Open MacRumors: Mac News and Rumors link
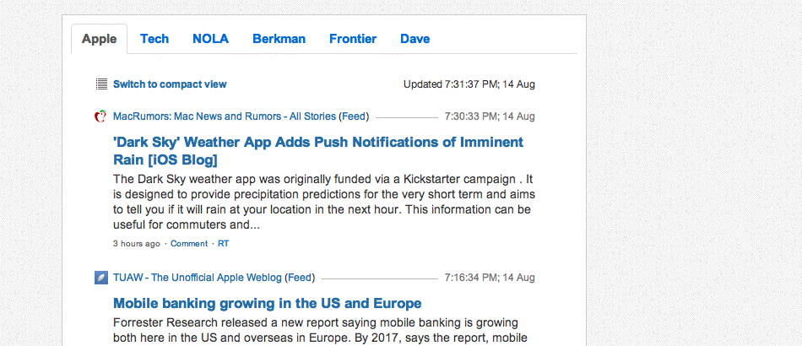 point(224,116)
